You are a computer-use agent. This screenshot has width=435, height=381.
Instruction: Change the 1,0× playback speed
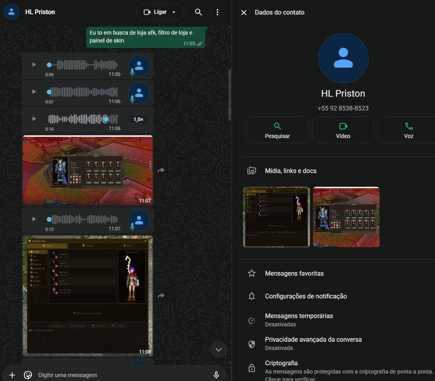click(138, 119)
